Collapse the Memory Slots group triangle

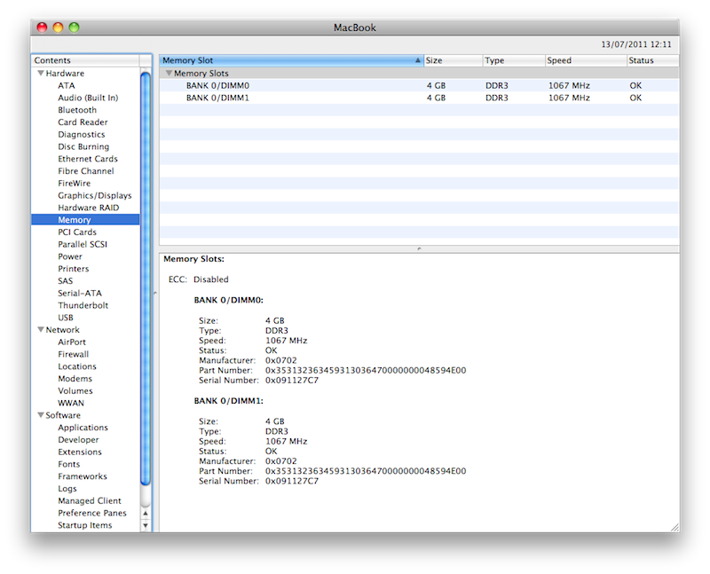169,73
